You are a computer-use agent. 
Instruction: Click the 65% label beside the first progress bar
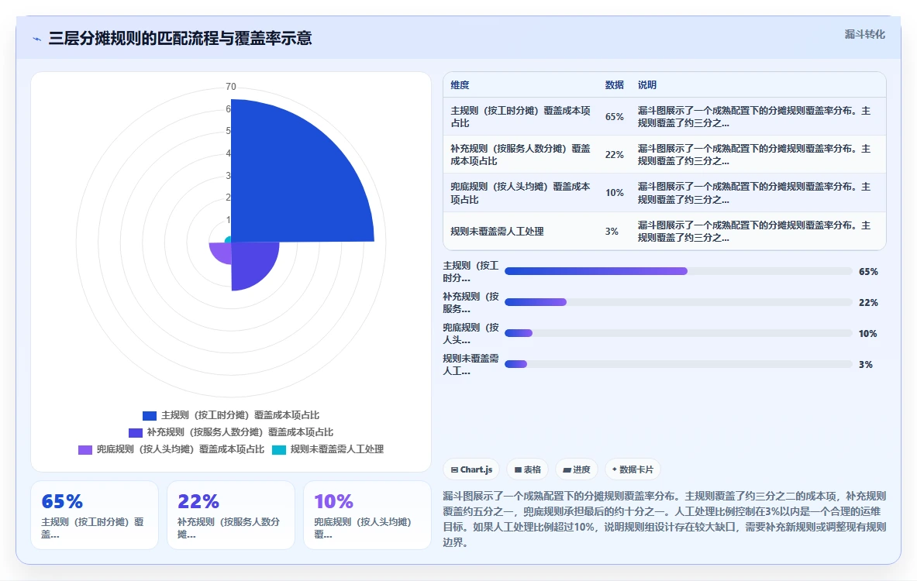coord(868,272)
